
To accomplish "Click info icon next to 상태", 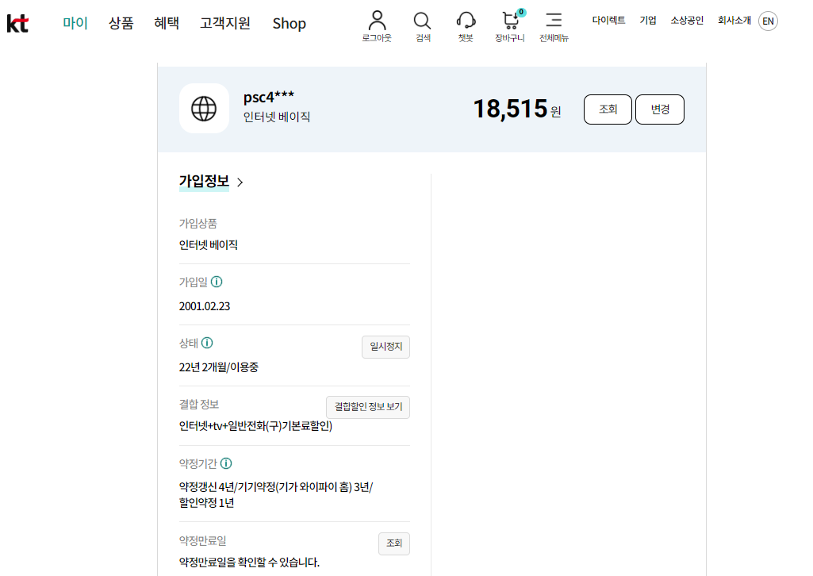I will [x=207, y=343].
